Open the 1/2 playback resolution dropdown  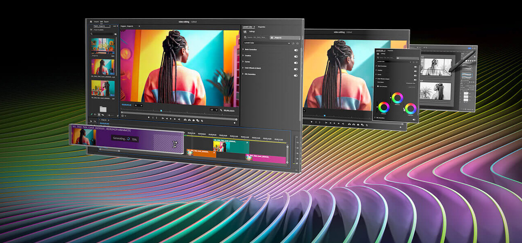click(x=214, y=110)
